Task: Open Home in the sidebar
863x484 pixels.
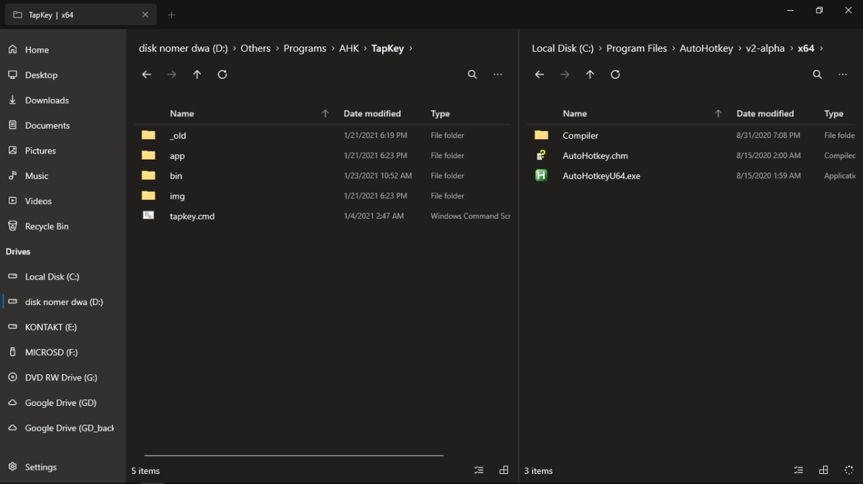Action: click(63, 50)
